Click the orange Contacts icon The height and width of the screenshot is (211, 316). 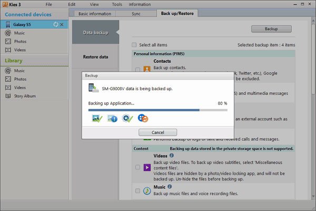coord(147,69)
